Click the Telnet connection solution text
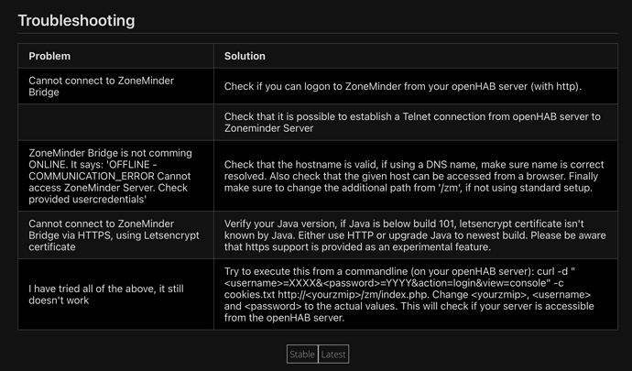The height and width of the screenshot is (371, 632). click(x=412, y=122)
